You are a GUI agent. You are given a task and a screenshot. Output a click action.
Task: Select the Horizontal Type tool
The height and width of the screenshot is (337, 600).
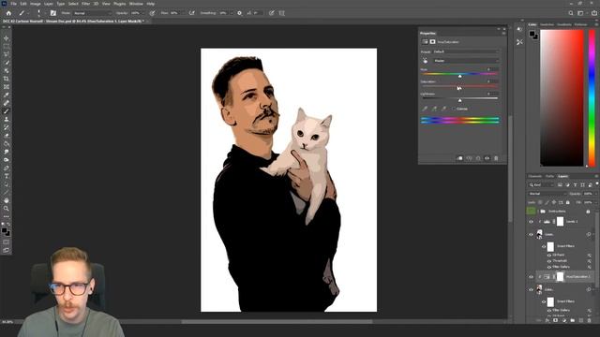tap(7, 176)
